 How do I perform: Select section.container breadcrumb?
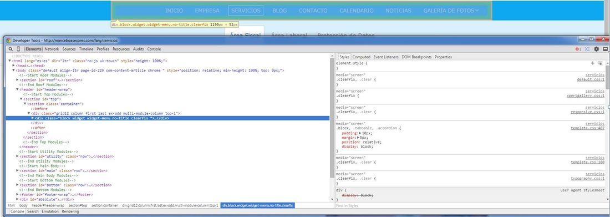[x=105, y=205]
